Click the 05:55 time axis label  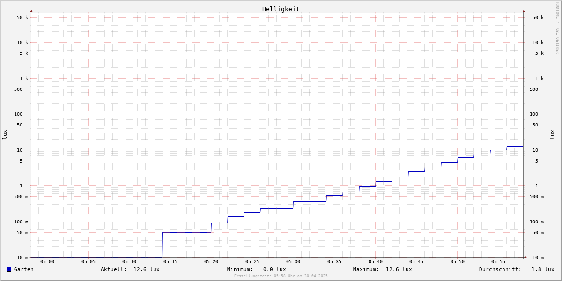coord(498,262)
